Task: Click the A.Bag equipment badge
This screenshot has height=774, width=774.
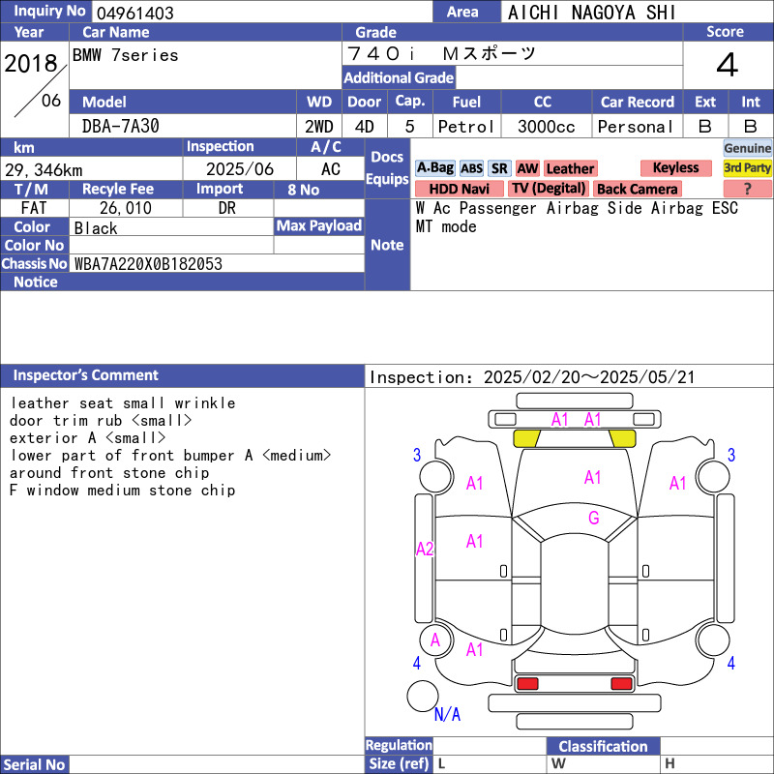Action: coord(434,168)
